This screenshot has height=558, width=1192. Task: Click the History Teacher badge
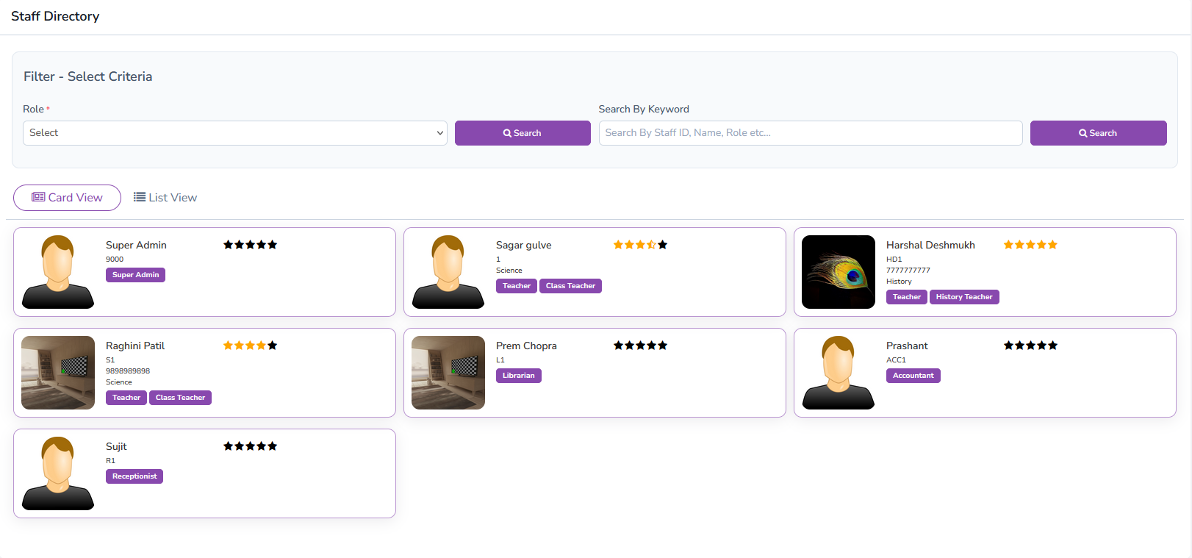tap(963, 297)
